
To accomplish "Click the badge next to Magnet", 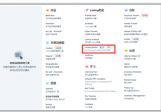I will tap(58, 56).
